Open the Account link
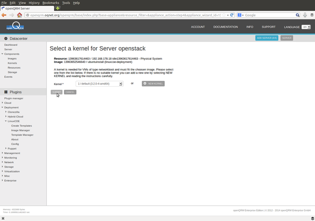The height and width of the screenshot is (221, 315). point(198,27)
